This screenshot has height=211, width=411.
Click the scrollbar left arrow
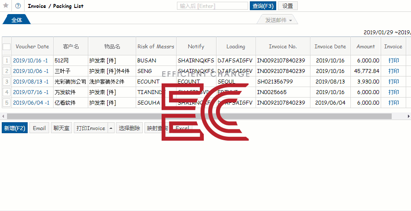click(x=3, y=116)
